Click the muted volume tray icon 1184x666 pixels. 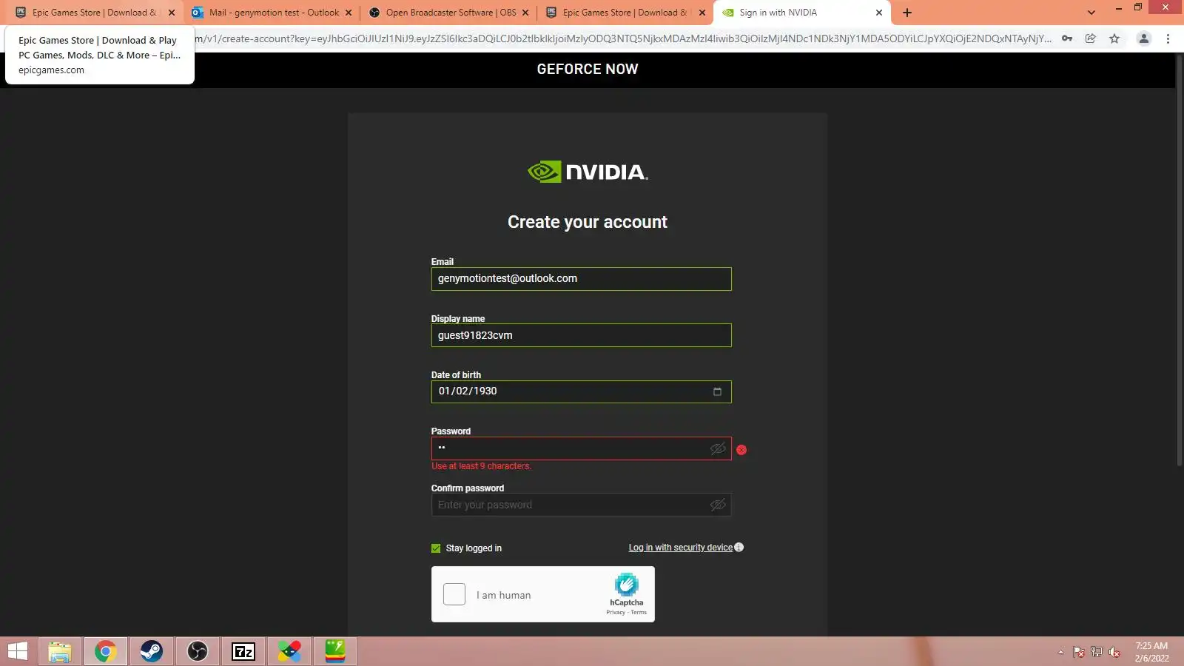[1114, 652]
